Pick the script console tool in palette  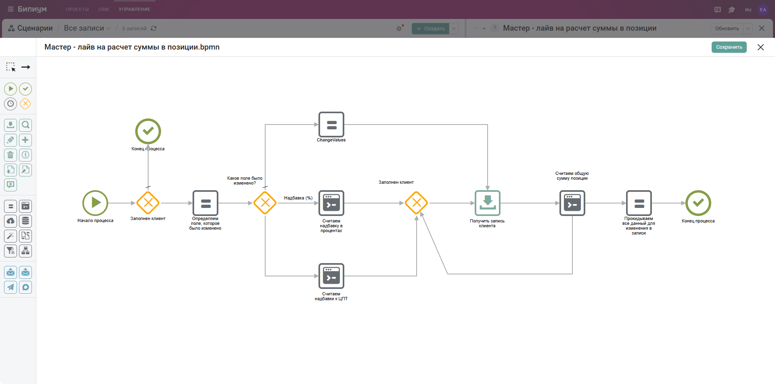click(x=25, y=206)
